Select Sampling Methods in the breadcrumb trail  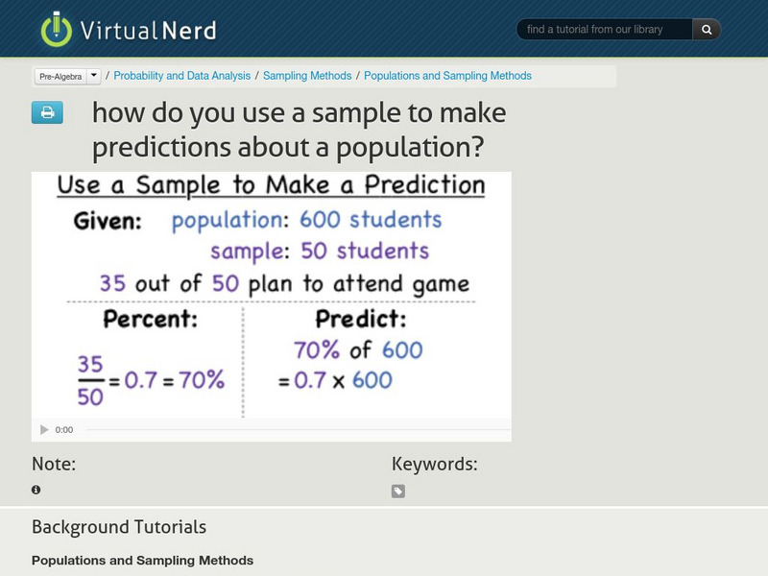pos(306,75)
